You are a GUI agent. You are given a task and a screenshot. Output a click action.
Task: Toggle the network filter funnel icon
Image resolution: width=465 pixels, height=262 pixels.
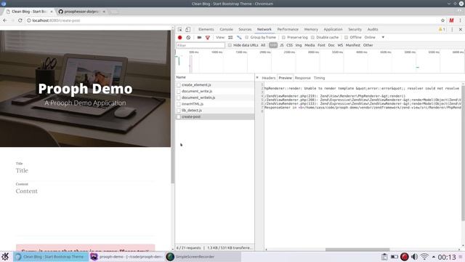pyautogui.click(x=208, y=37)
